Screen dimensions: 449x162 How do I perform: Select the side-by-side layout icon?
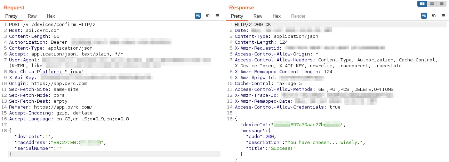point(422,4)
